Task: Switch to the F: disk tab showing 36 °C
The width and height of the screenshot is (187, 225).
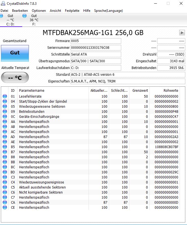Action: [34, 20]
